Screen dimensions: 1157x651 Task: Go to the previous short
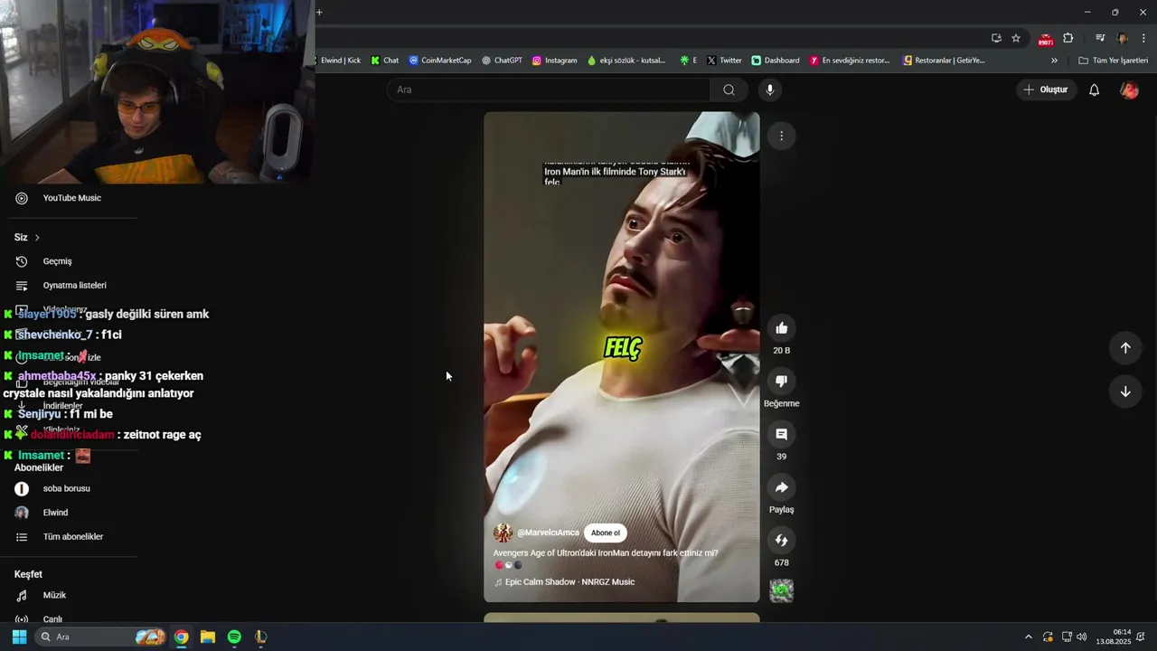point(1125,348)
